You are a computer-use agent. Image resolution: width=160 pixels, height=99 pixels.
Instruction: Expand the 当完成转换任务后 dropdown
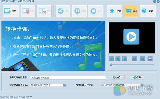point(65,85)
